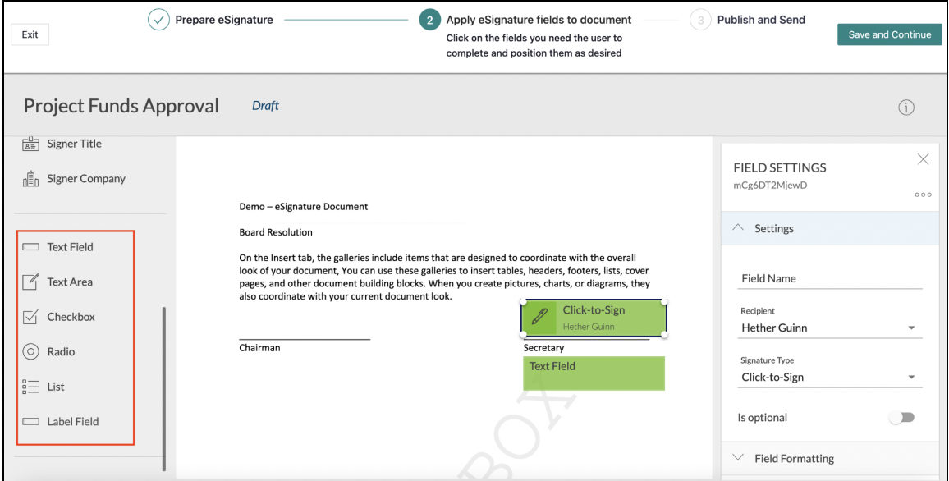Select the green Text Field box in document
949x481 pixels.
click(594, 373)
